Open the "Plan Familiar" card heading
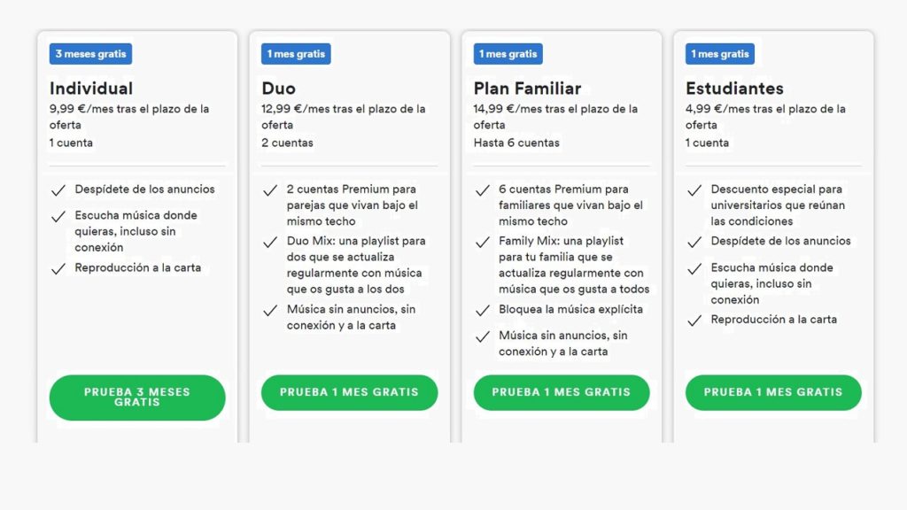The height and width of the screenshot is (510, 907). pyautogui.click(x=526, y=89)
